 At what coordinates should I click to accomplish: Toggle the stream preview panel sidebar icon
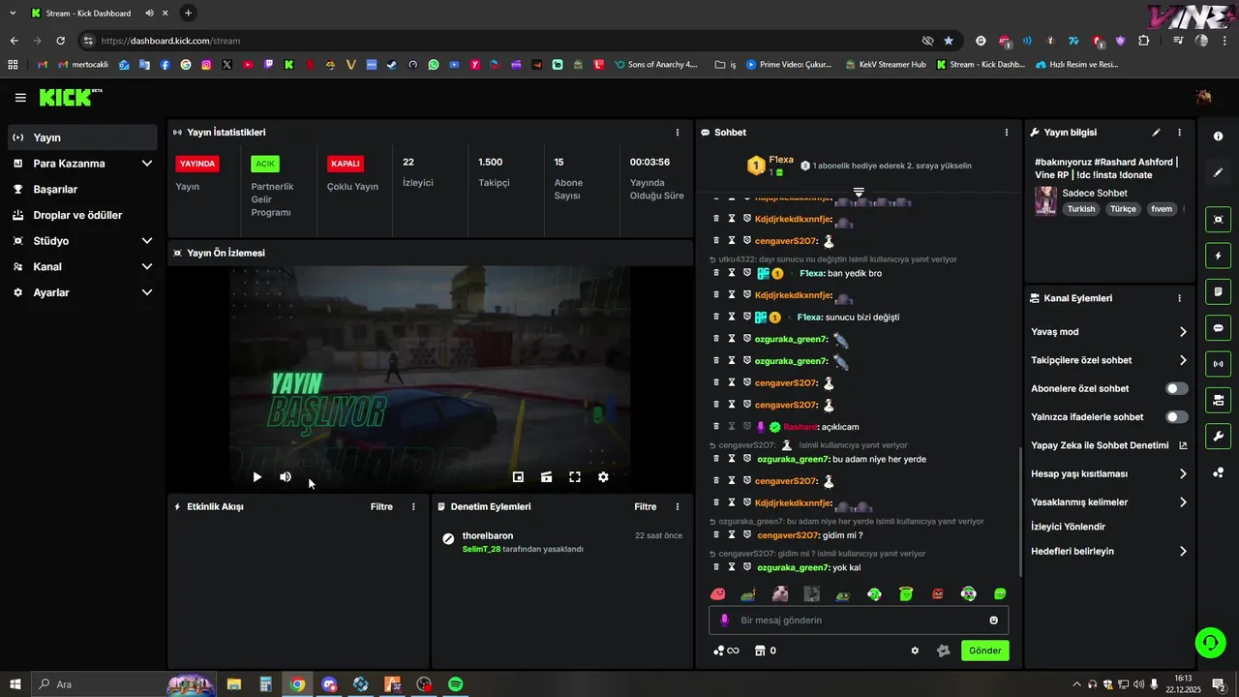[1218, 220]
